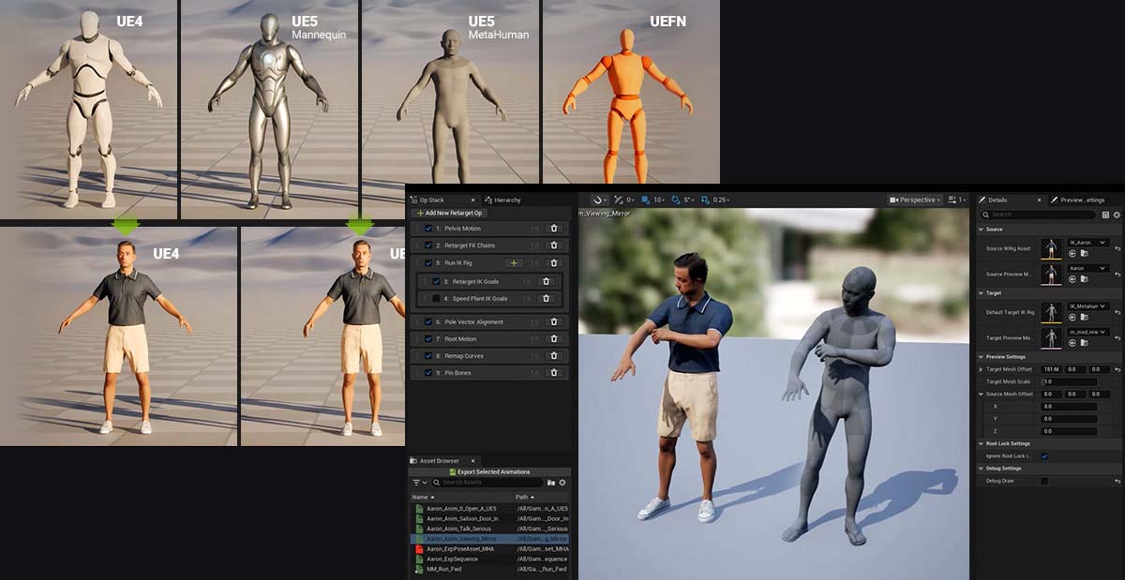1125x580 pixels.
Task: Edit Target Mesh Scale value field
Action: pyautogui.click(x=1069, y=381)
